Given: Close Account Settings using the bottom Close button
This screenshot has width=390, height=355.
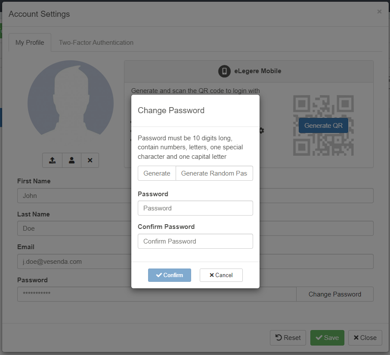Looking at the screenshot, I should (365, 338).
